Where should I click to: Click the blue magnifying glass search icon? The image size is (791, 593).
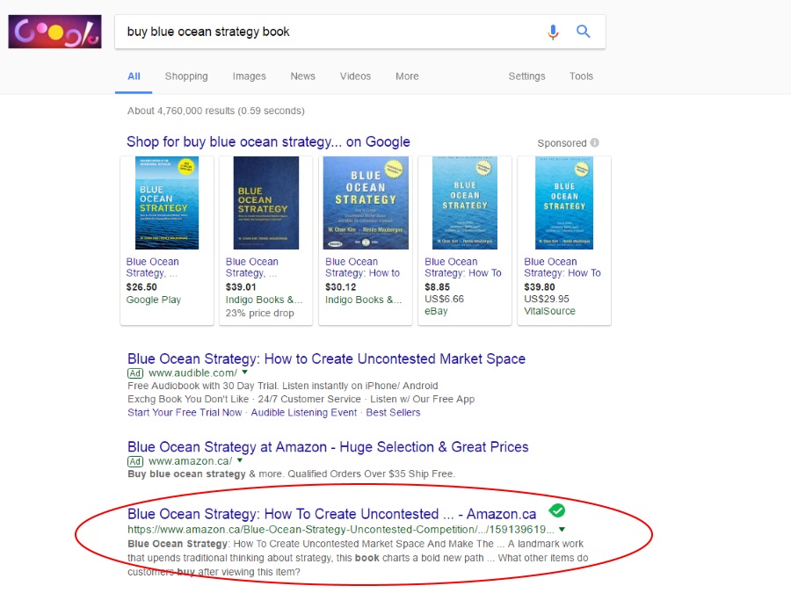(x=584, y=32)
